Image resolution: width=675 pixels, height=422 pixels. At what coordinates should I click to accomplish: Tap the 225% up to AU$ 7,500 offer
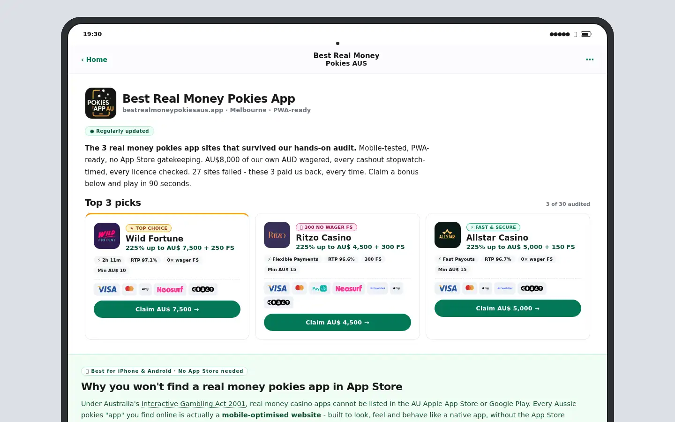(x=180, y=248)
